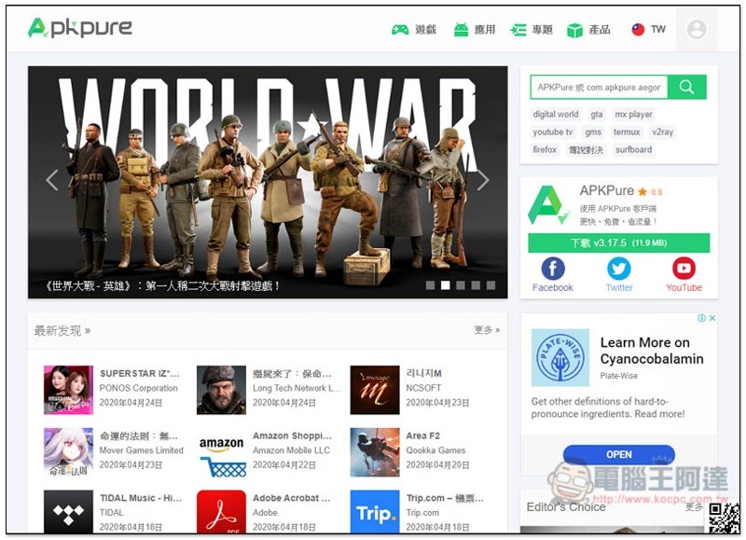Viewport: 746px width, 540px height.
Task: Select the 'gms' search tag
Action: pos(593,132)
